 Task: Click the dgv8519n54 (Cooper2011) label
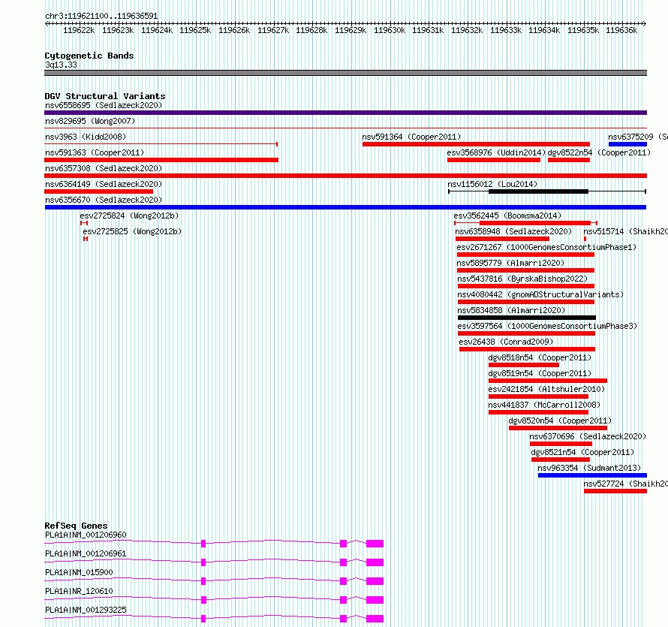pos(540,373)
